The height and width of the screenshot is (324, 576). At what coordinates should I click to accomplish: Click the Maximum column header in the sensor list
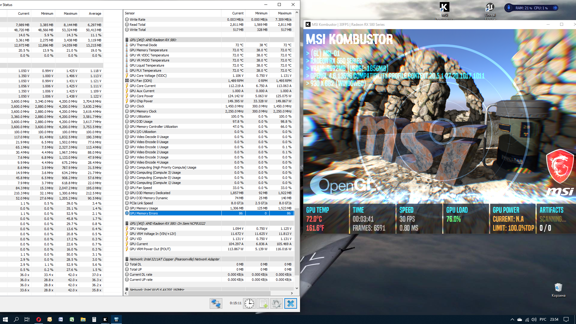pos(284,13)
